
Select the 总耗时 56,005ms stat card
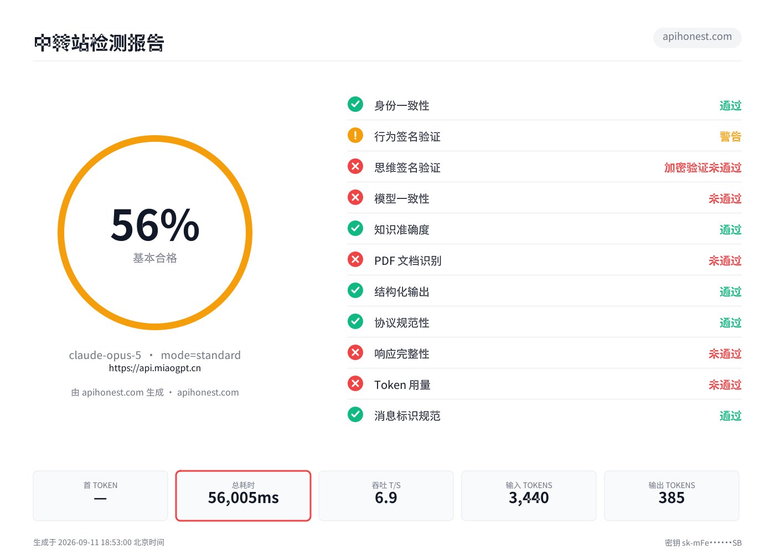pyautogui.click(x=244, y=496)
